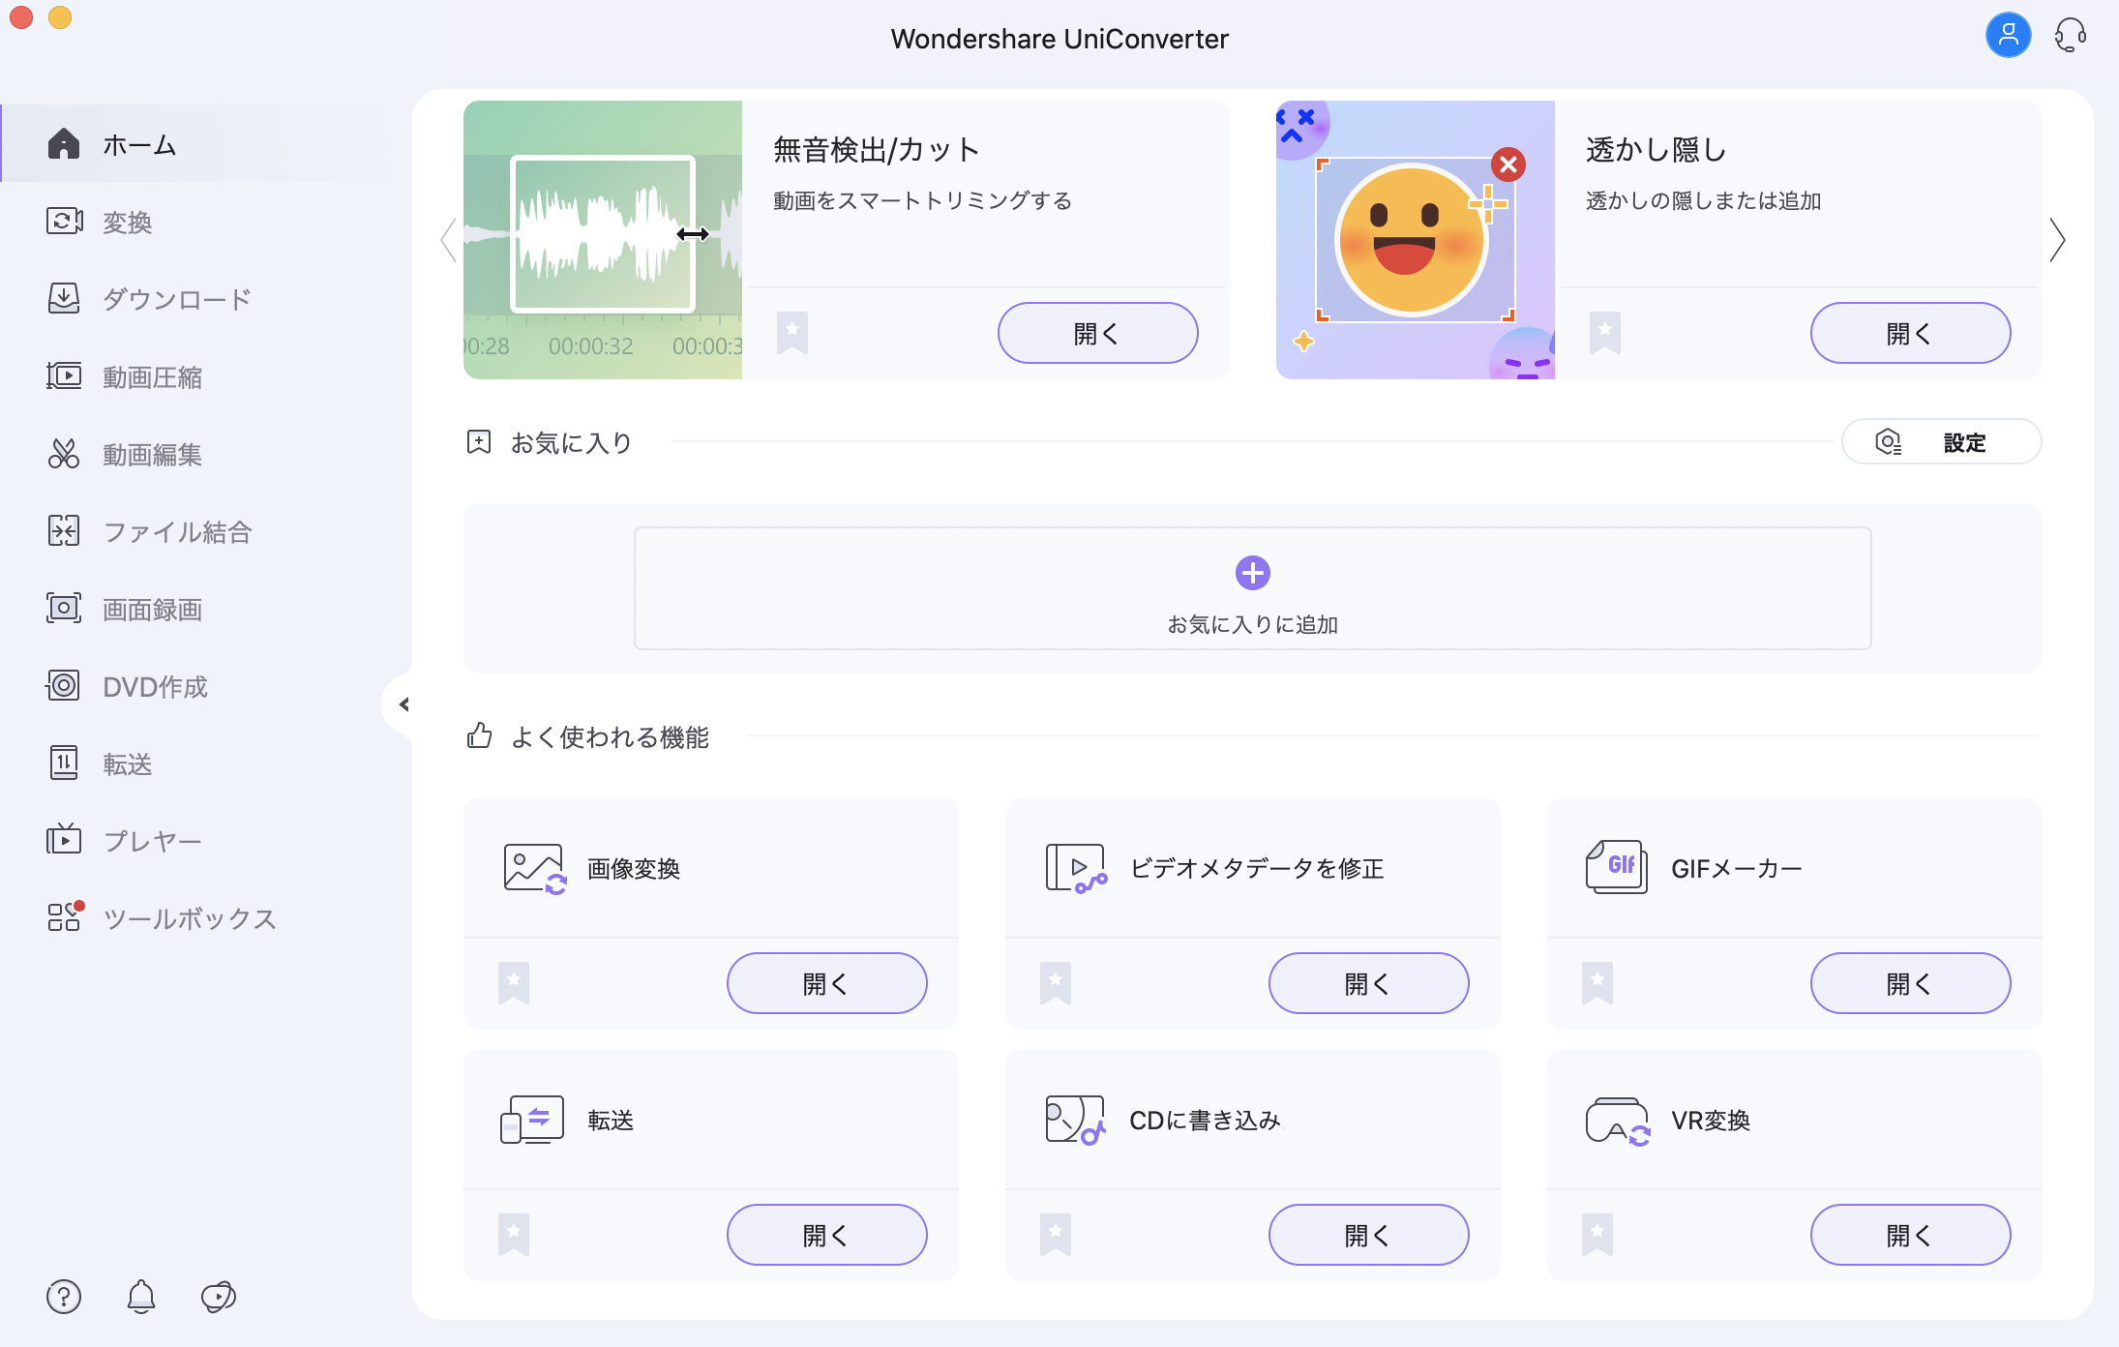Click the 透かし隠し emoji thumbnail

click(x=1415, y=240)
